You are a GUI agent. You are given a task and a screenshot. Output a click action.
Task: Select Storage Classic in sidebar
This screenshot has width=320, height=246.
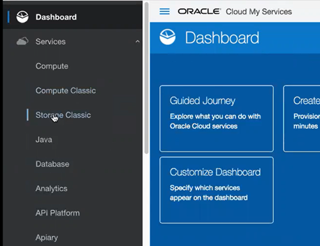[63, 115]
